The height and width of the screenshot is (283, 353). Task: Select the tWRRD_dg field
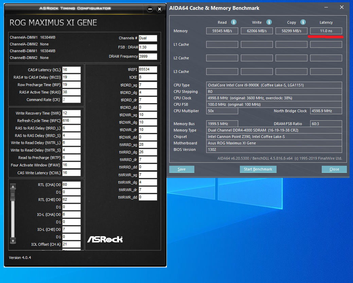[x=148, y=152]
